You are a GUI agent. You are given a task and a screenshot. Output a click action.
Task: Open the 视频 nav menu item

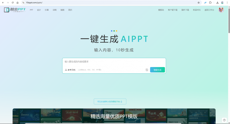(62, 10)
